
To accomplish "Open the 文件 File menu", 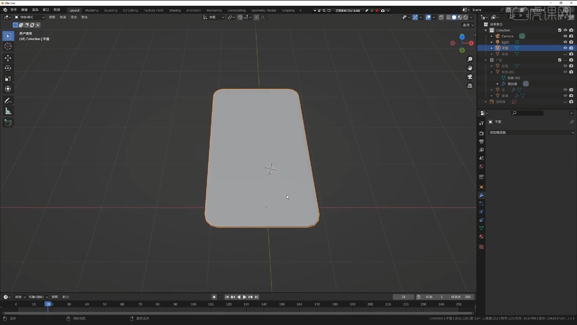I will [14, 10].
